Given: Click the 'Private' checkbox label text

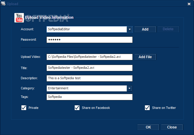Looking at the screenshot, I should click(x=34, y=108).
